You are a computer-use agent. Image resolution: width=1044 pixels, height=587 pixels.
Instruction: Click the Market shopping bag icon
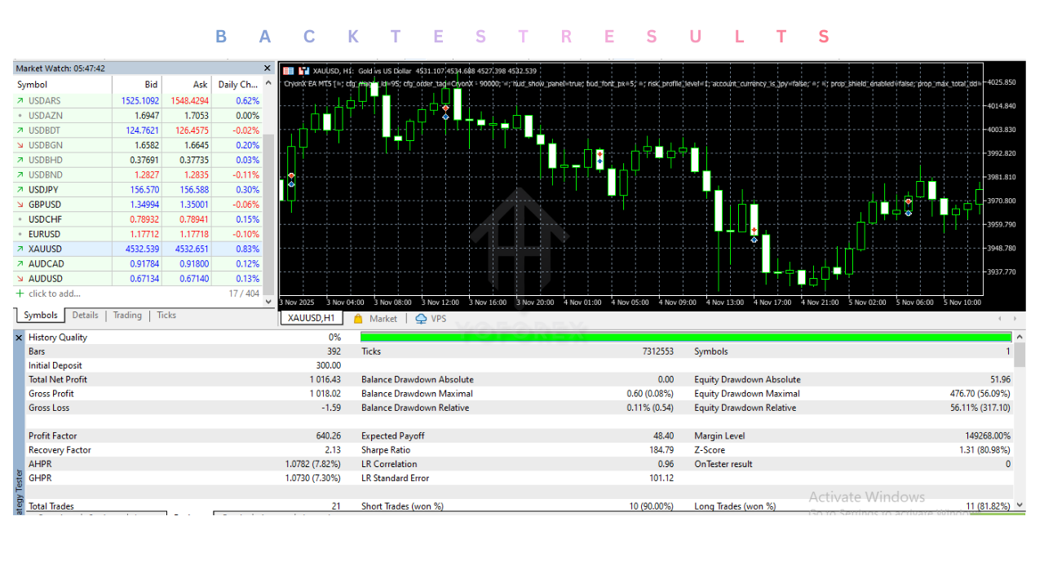(x=358, y=319)
